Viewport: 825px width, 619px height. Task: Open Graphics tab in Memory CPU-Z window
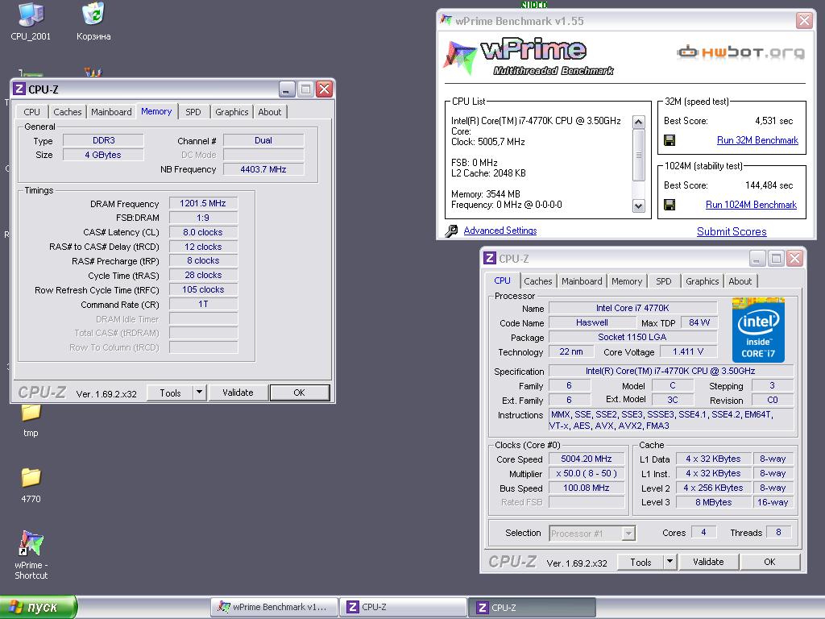point(231,112)
